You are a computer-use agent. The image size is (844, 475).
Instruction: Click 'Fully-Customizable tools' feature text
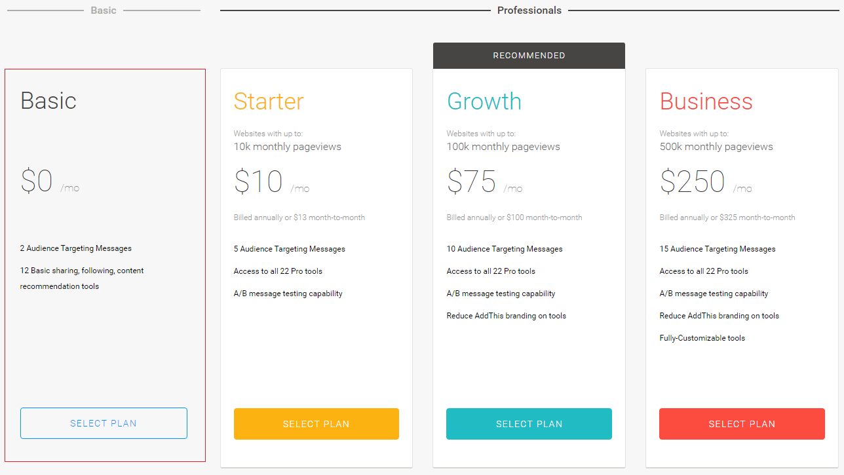pos(702,338)
